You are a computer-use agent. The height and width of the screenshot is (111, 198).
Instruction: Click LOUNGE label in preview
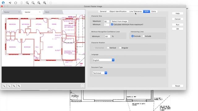click(x=50, y=47)
